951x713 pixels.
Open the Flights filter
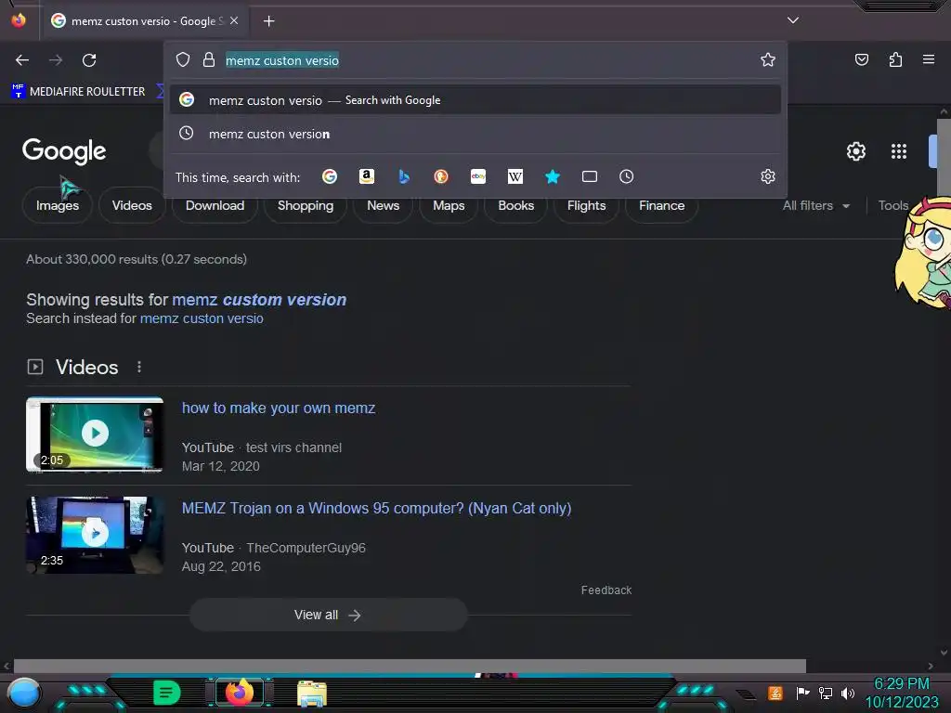coord(587,205)
